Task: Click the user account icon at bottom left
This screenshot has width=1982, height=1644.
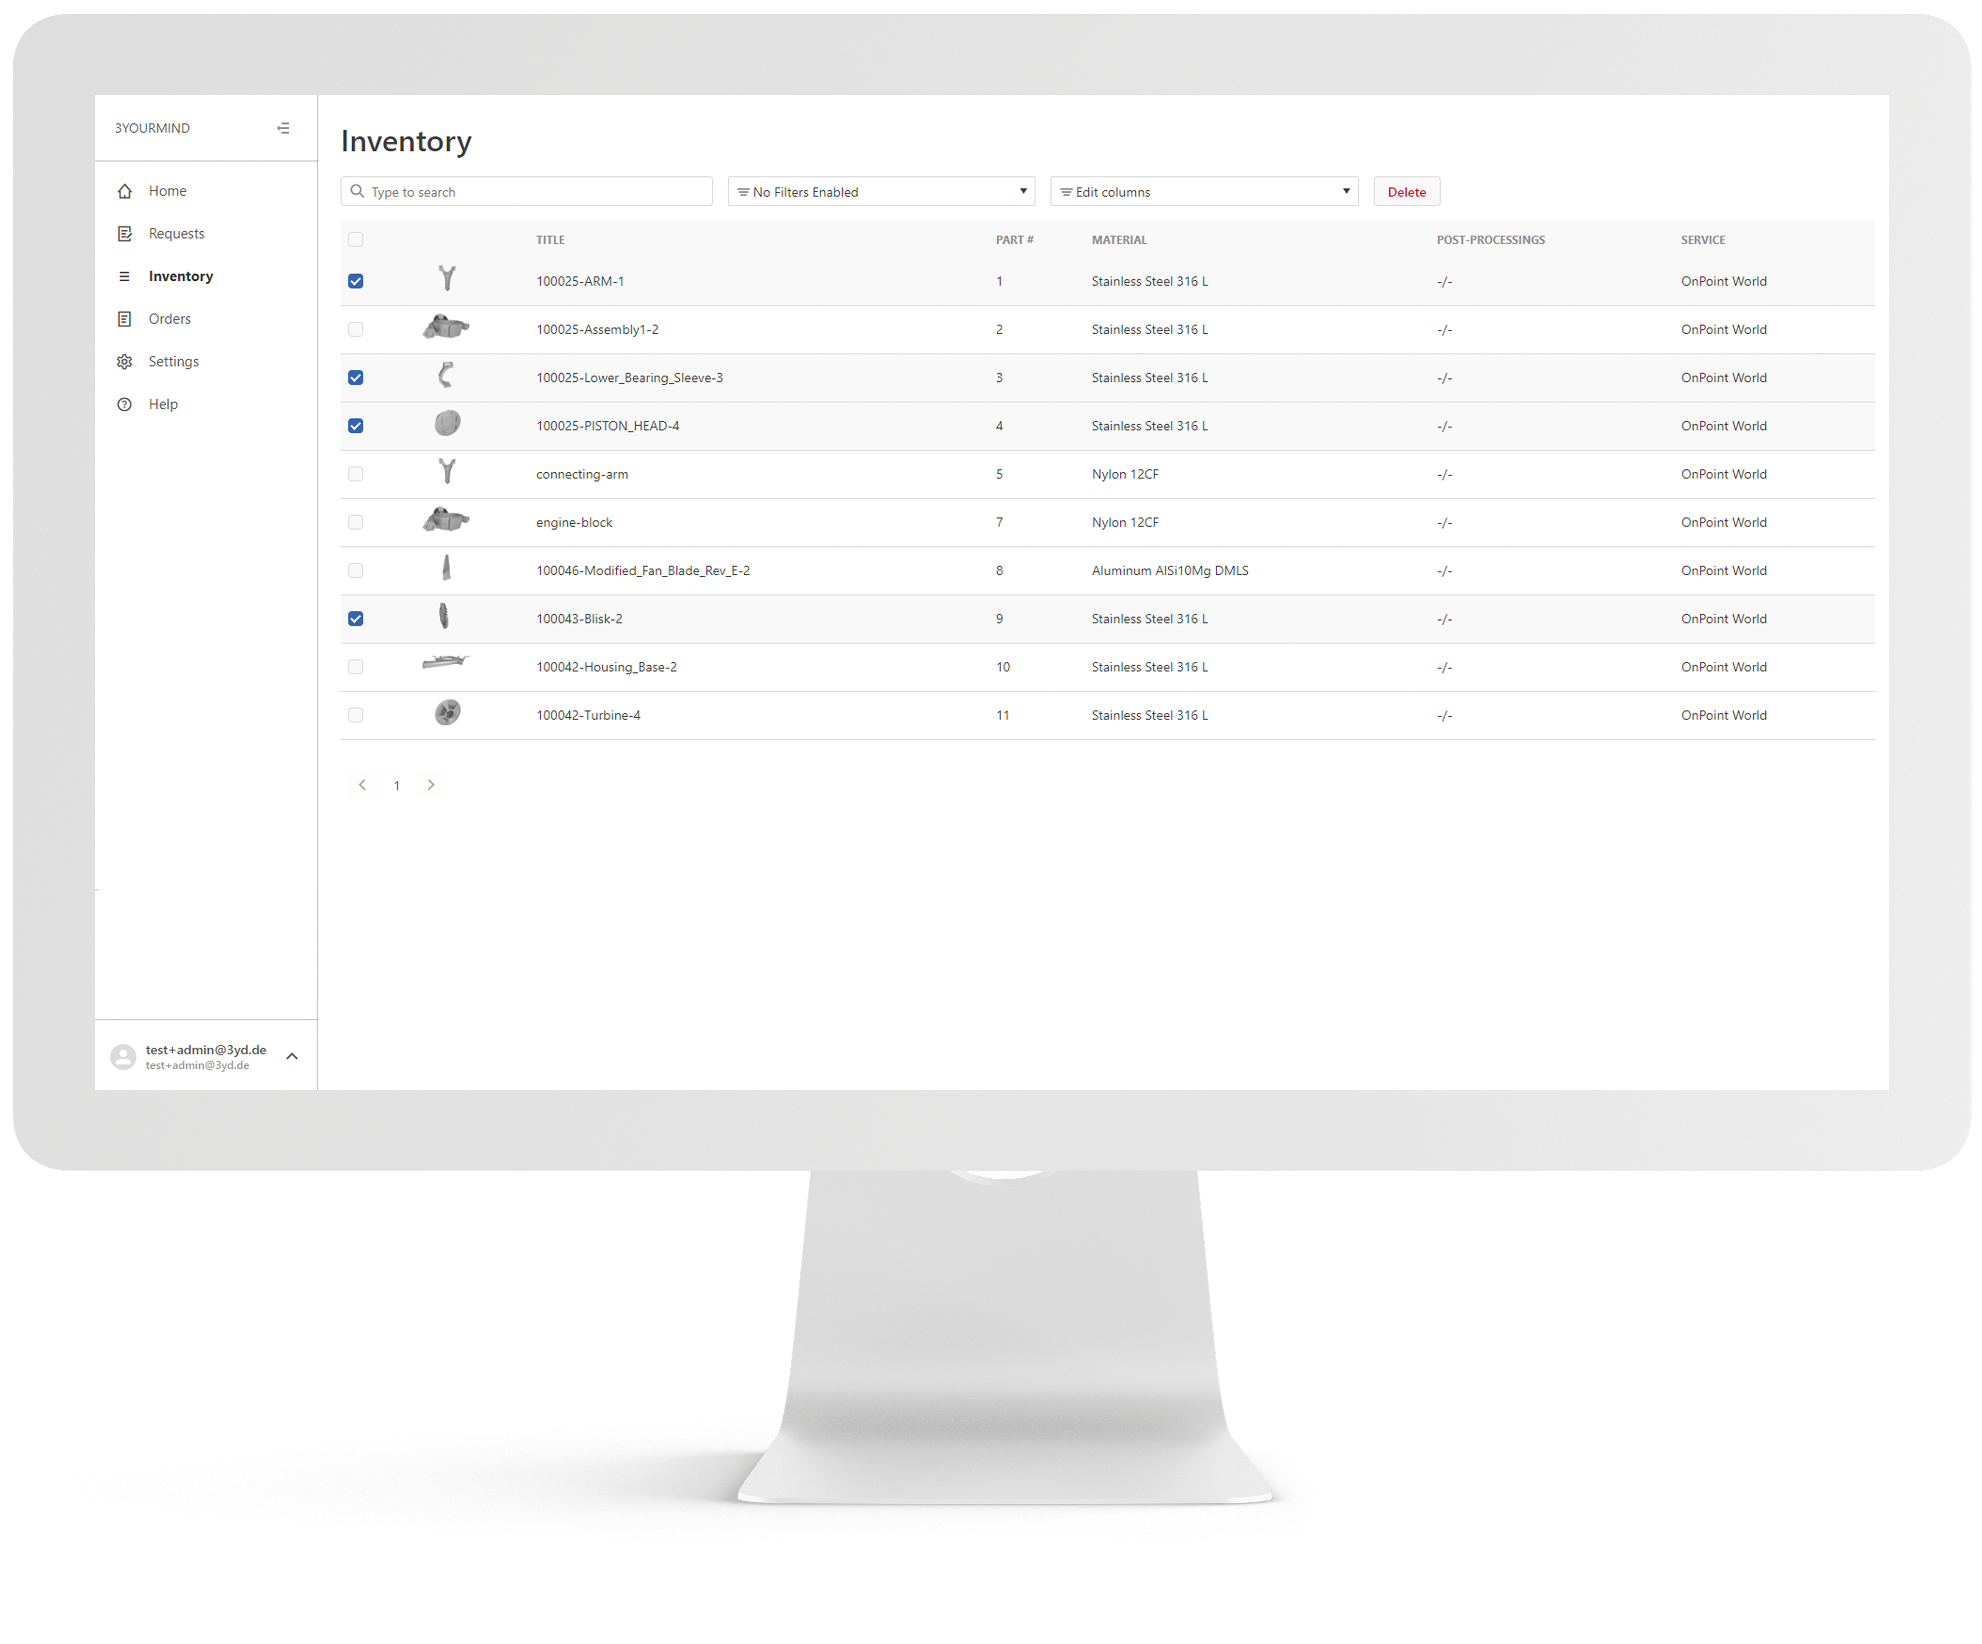Action: point(123,1056)
